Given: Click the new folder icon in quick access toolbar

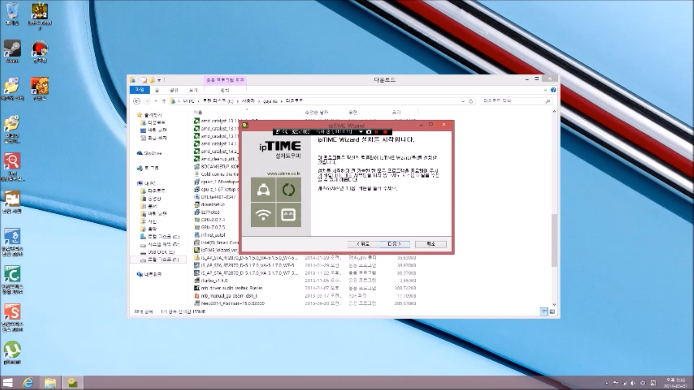Looking at the screenshot, I should [152, 80].
